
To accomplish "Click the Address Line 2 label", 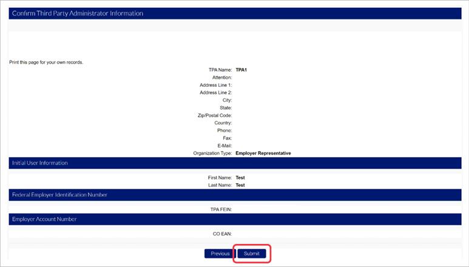I will point(215,93).
